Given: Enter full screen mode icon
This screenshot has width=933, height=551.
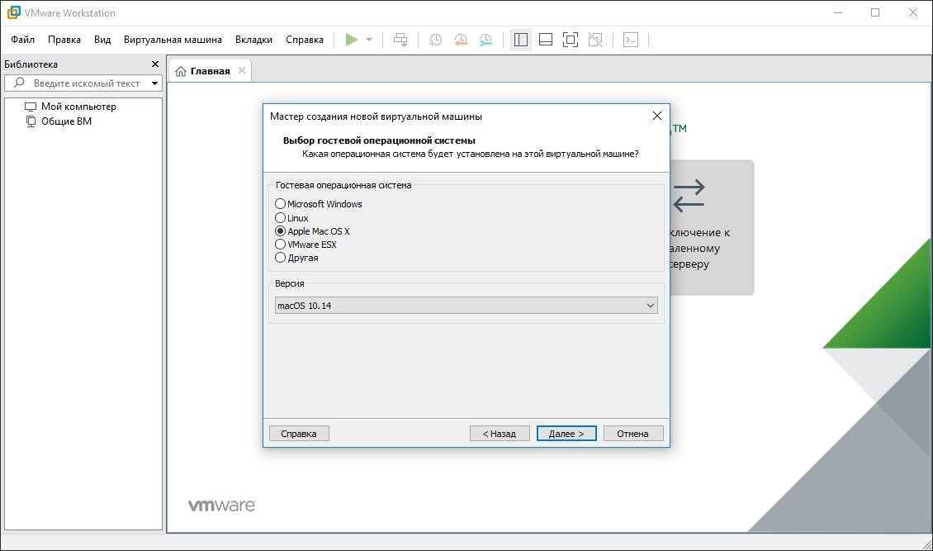Looking at the screenshot, I should click(571, 40).
